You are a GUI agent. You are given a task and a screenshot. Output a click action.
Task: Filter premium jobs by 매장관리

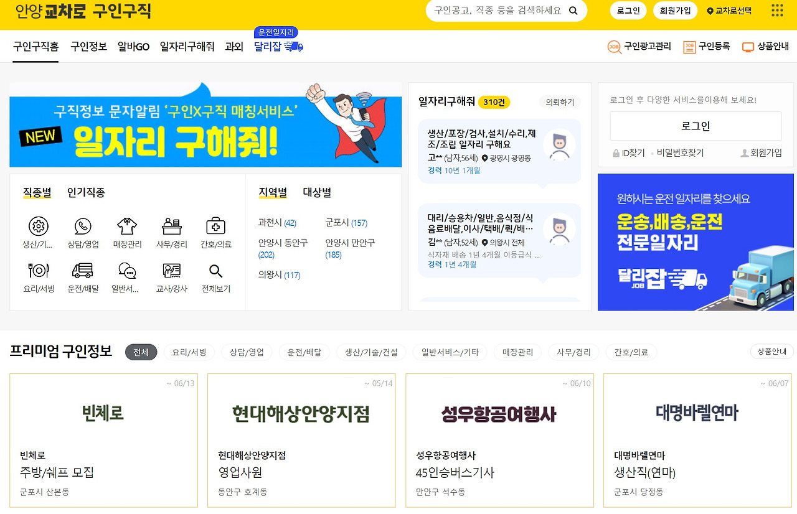pos(518,352)
